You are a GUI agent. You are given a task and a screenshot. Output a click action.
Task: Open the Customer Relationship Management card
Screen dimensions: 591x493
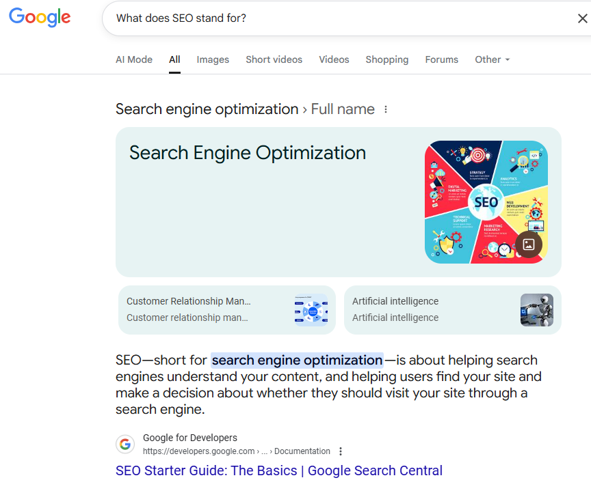coord(227,310)
